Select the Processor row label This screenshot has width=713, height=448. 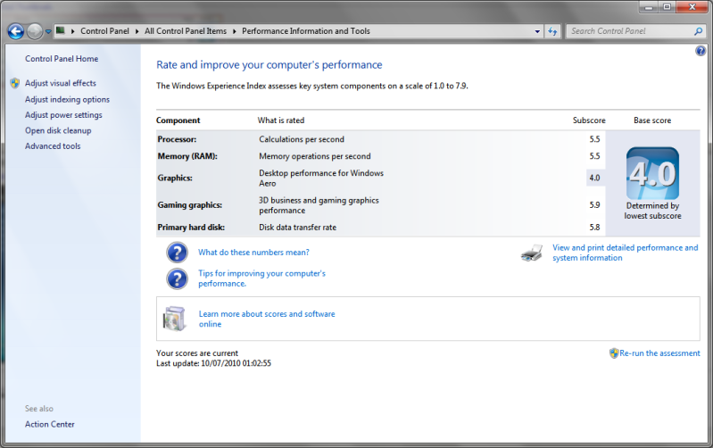click(x=177, y=139)
